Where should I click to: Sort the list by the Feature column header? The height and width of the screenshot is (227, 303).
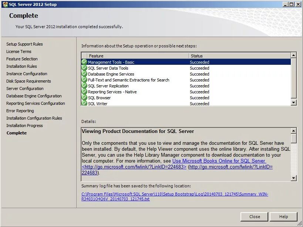click(138, 56)
